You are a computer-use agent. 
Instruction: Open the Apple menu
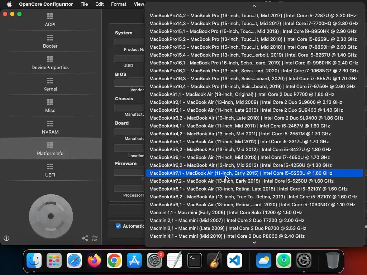coord(9,4)
